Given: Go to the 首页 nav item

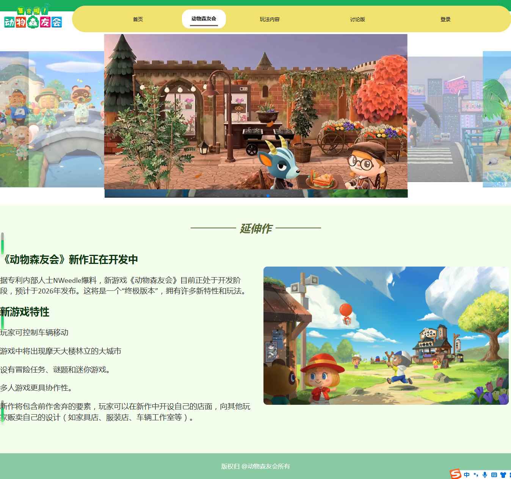Looking at the screenshot, I should (x=138, y=19).
